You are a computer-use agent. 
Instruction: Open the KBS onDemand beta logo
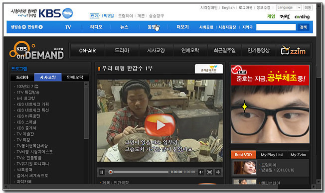point(37,50)
